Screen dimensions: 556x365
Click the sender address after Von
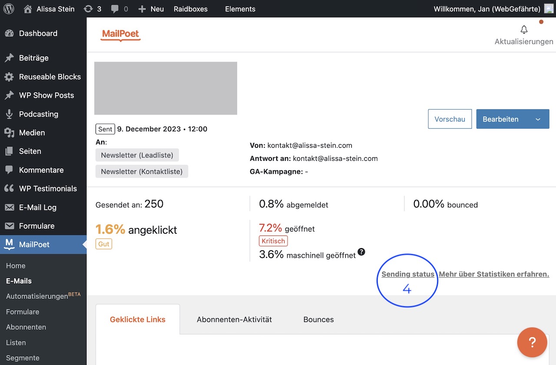[x=310, y=146]
